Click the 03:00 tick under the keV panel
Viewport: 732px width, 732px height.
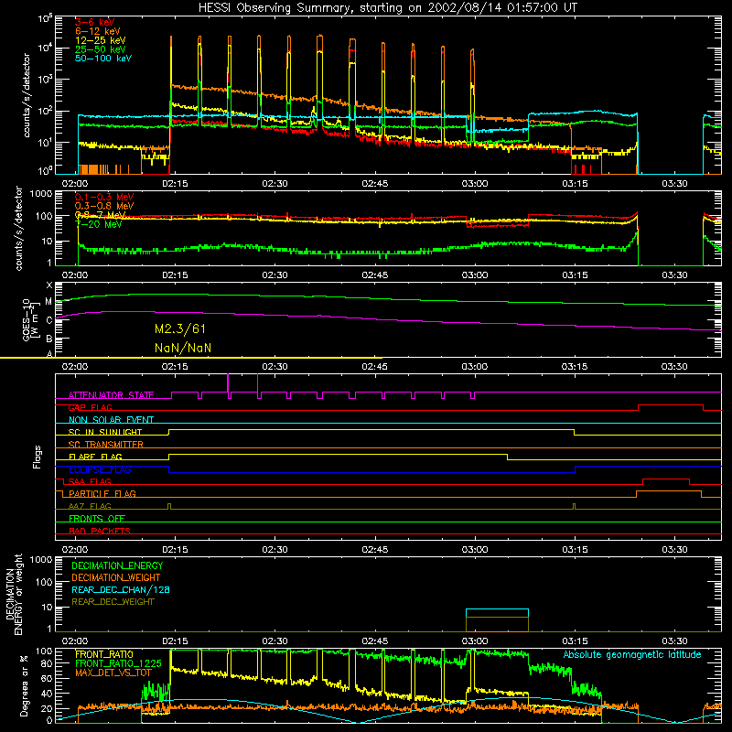pos(475,184)
